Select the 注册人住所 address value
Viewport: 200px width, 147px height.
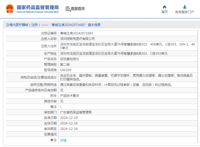click(x=127, y=46)
